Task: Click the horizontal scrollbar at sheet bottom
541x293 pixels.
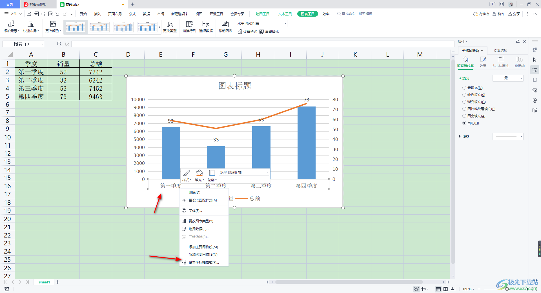Action: click(349, 282)
